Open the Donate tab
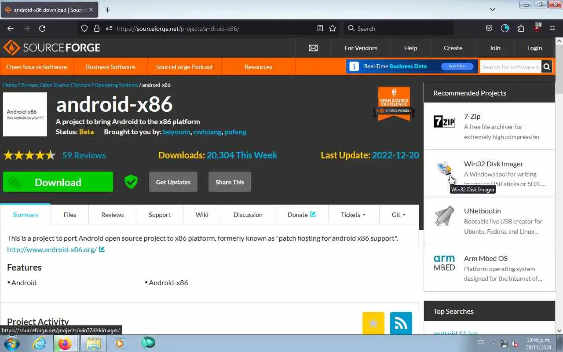Image resolution: width=563 pixels, height=352 pixels. point(302,215)
